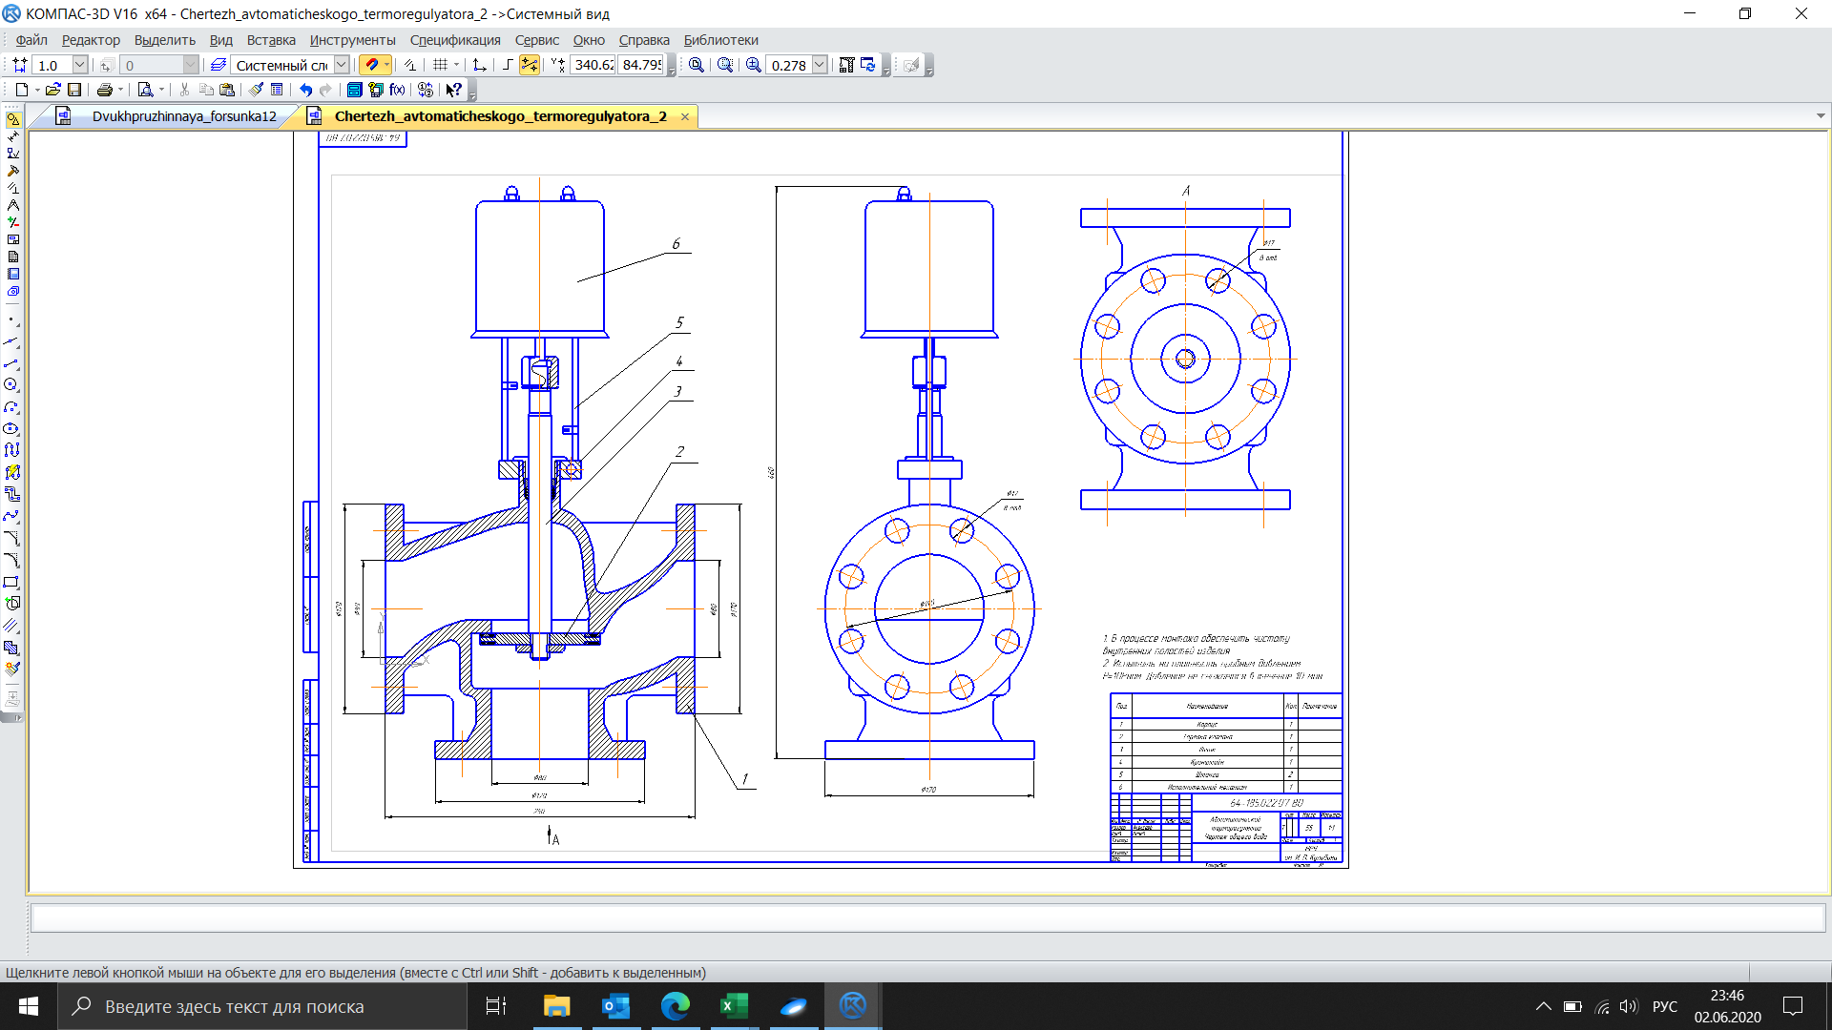Click the X coordinate field 340.62

pyautogui.click(x=593, y=65)
